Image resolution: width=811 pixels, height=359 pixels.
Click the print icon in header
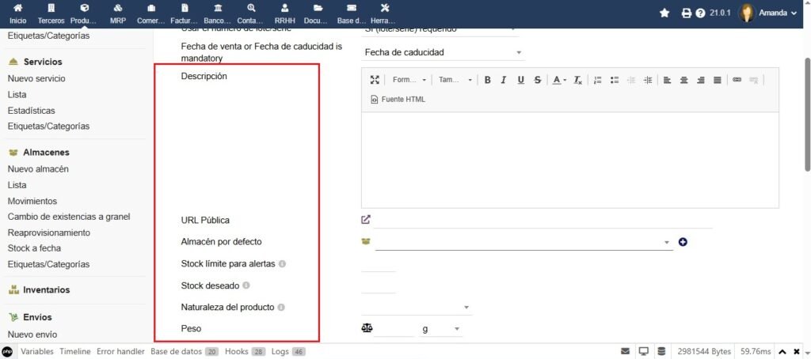687,13
